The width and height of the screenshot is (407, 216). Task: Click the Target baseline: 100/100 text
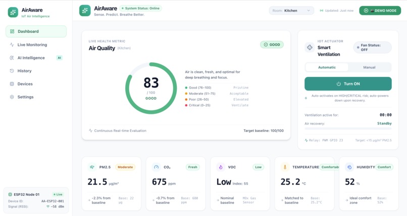[264, 131]
